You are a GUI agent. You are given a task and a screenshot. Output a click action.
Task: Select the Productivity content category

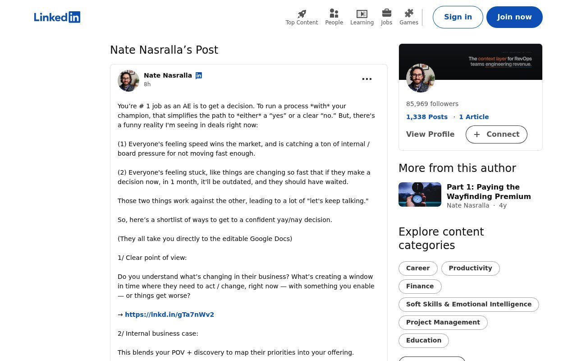[470, 268]
